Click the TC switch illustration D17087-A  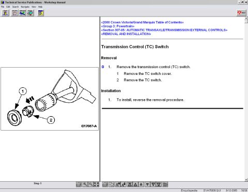[x=50, y=99]
